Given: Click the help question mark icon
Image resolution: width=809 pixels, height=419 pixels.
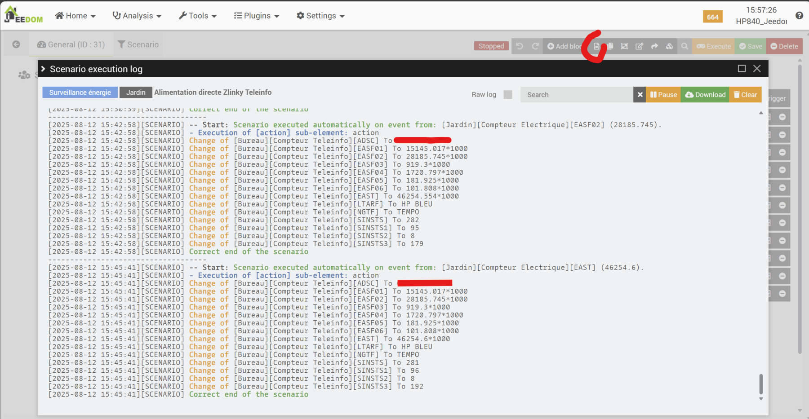Looking at the screenshot, I should 799,16.
